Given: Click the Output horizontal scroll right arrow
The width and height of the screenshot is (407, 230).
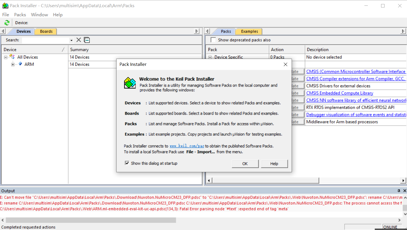Looking at the screenshot, I should (400, 220).
